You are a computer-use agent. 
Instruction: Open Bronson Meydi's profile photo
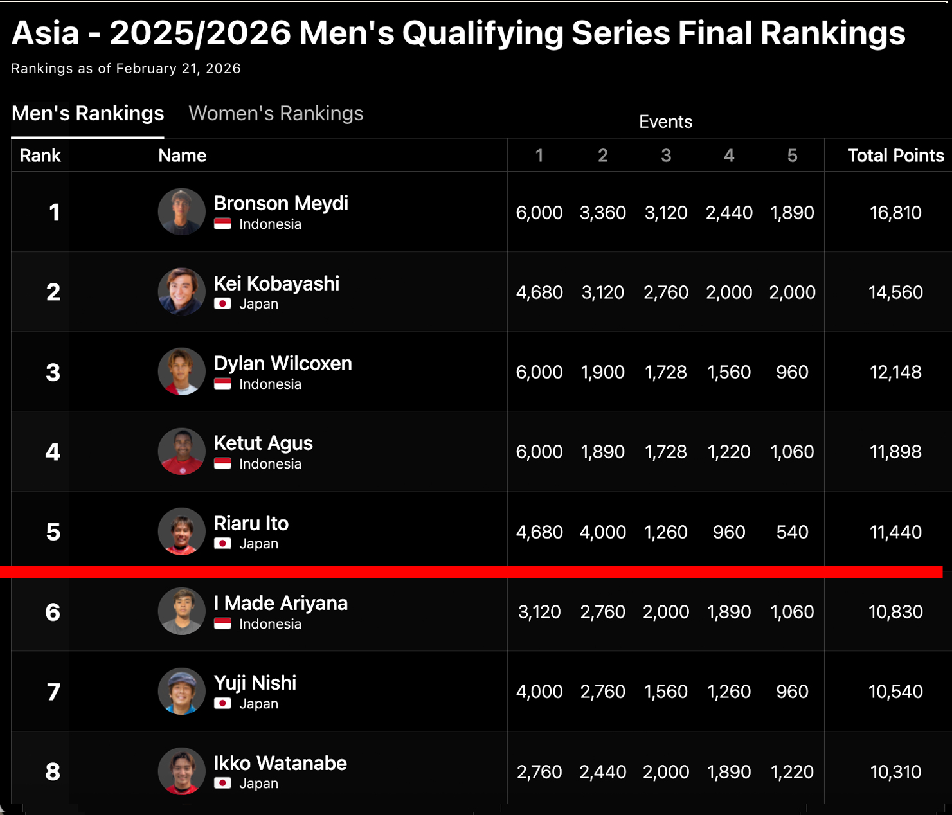click(182, 212)
